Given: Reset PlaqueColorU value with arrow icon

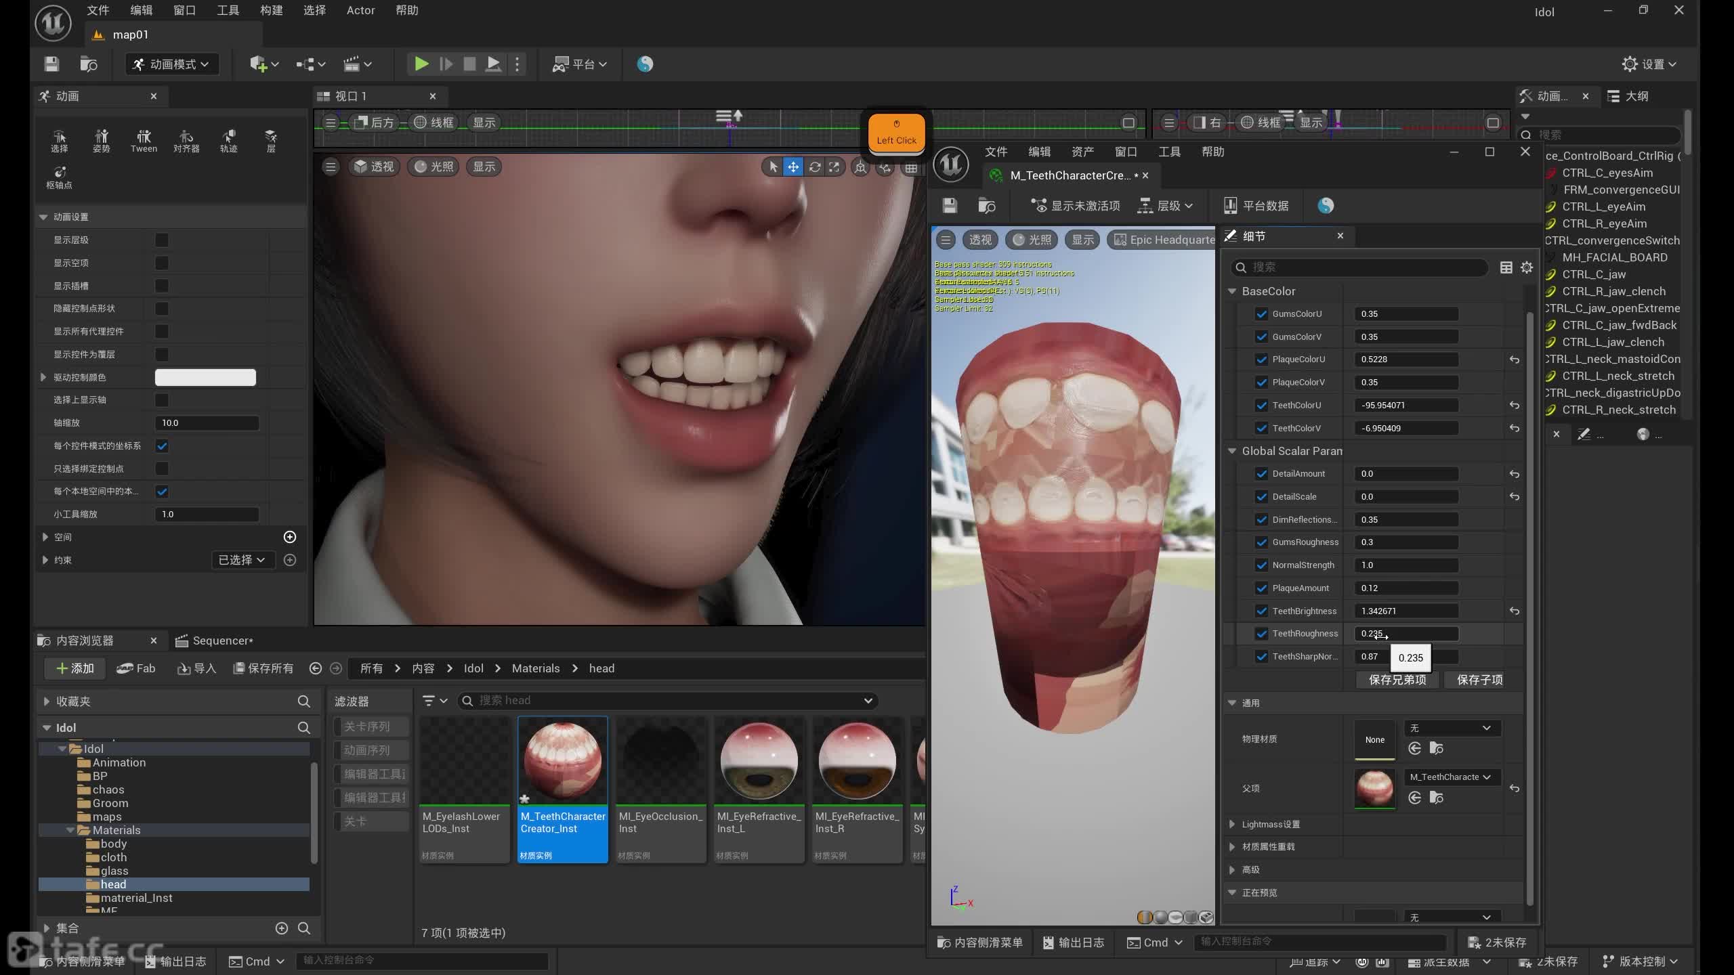Looking at the screenshot, I should pyautogui.click(x=1515, y=360).
